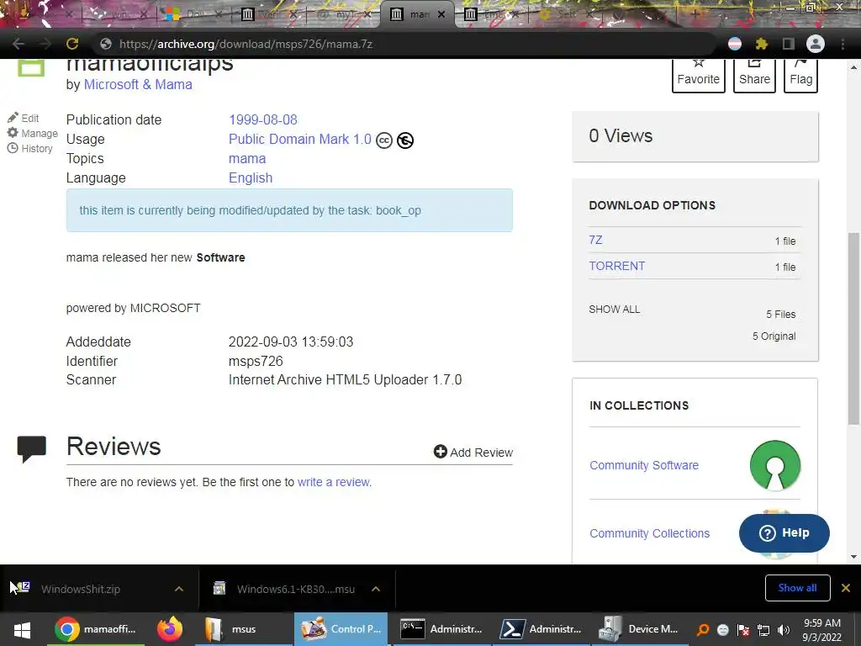The height and width of the screenshot is (646, 861).
Task: Switch to Chrome mamaoffi taskbar item
Action: 98,629
